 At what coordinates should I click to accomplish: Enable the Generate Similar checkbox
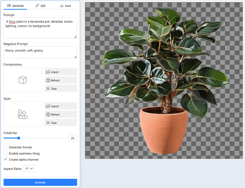pos(5,147)
